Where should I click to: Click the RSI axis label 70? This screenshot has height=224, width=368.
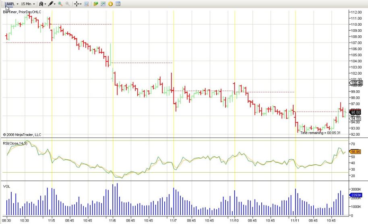click(353, 144)
